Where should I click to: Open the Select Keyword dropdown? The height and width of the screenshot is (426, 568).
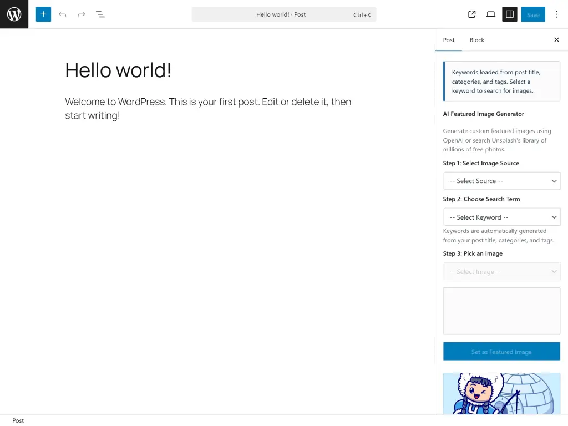[x=501, y=216]
